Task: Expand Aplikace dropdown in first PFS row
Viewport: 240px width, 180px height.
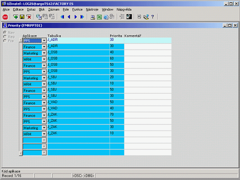Action: (44, 41)
